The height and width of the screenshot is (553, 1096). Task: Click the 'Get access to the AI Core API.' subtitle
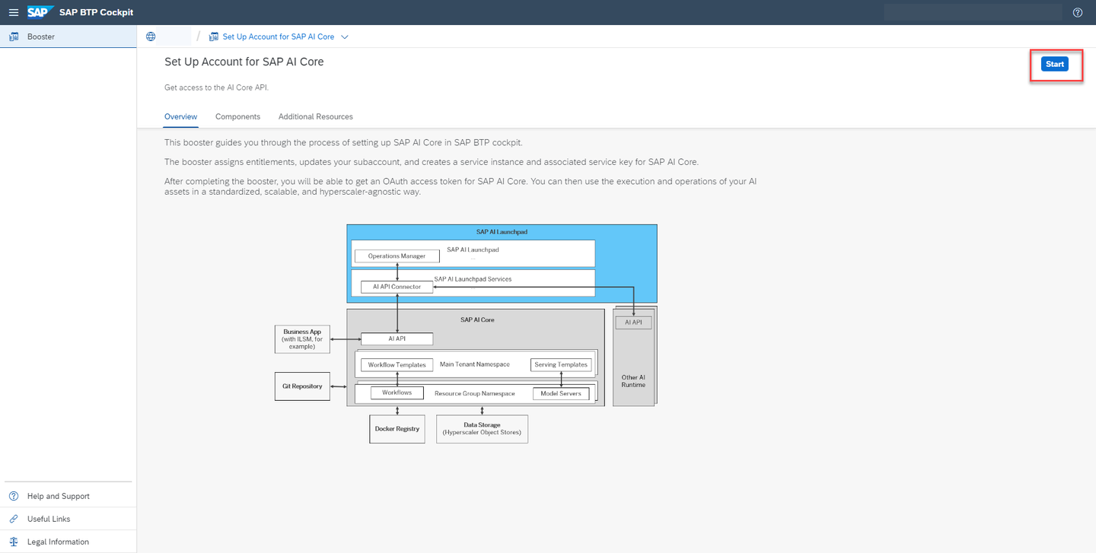[x=216, y=87]
